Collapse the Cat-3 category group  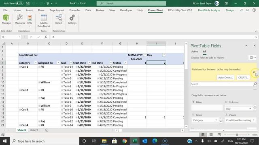(x=20, y=110)
